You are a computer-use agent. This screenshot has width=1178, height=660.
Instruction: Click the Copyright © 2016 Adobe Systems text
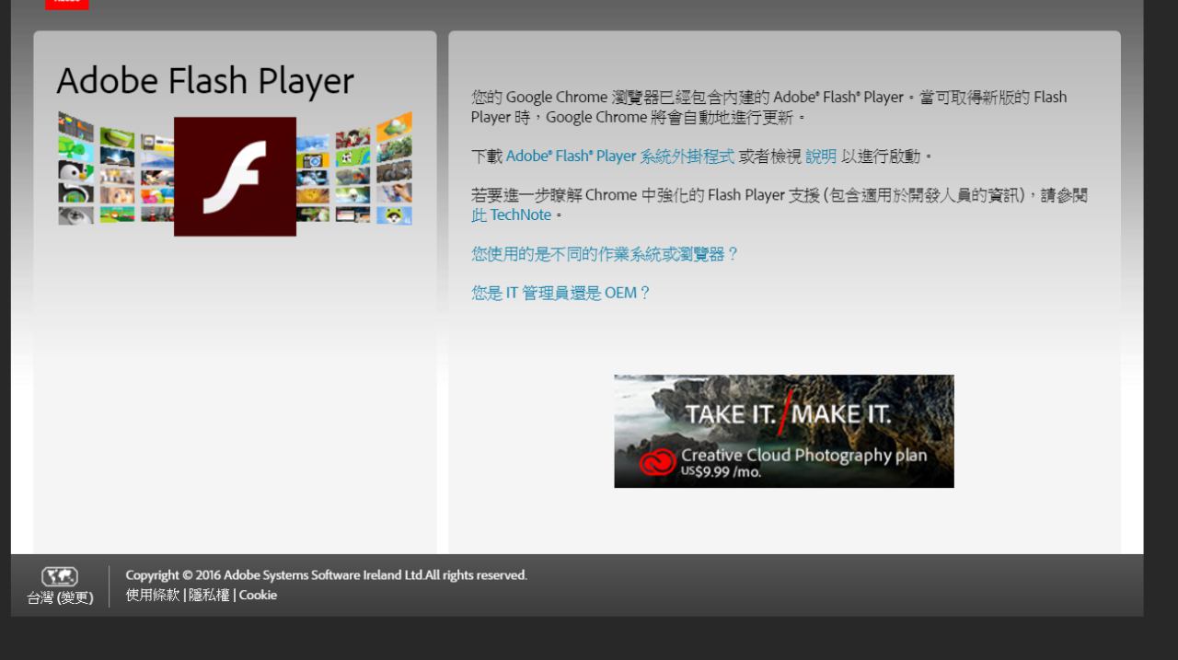pos(327,575)
